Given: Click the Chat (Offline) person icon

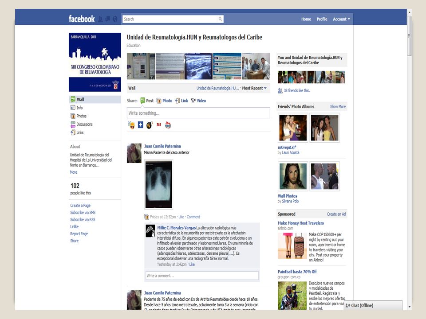Looking at the screenshot, I should (x=348, y=305).
